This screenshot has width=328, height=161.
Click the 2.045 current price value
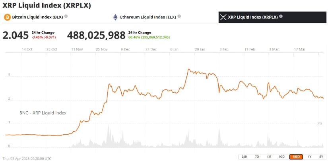[x=16, y=35]
